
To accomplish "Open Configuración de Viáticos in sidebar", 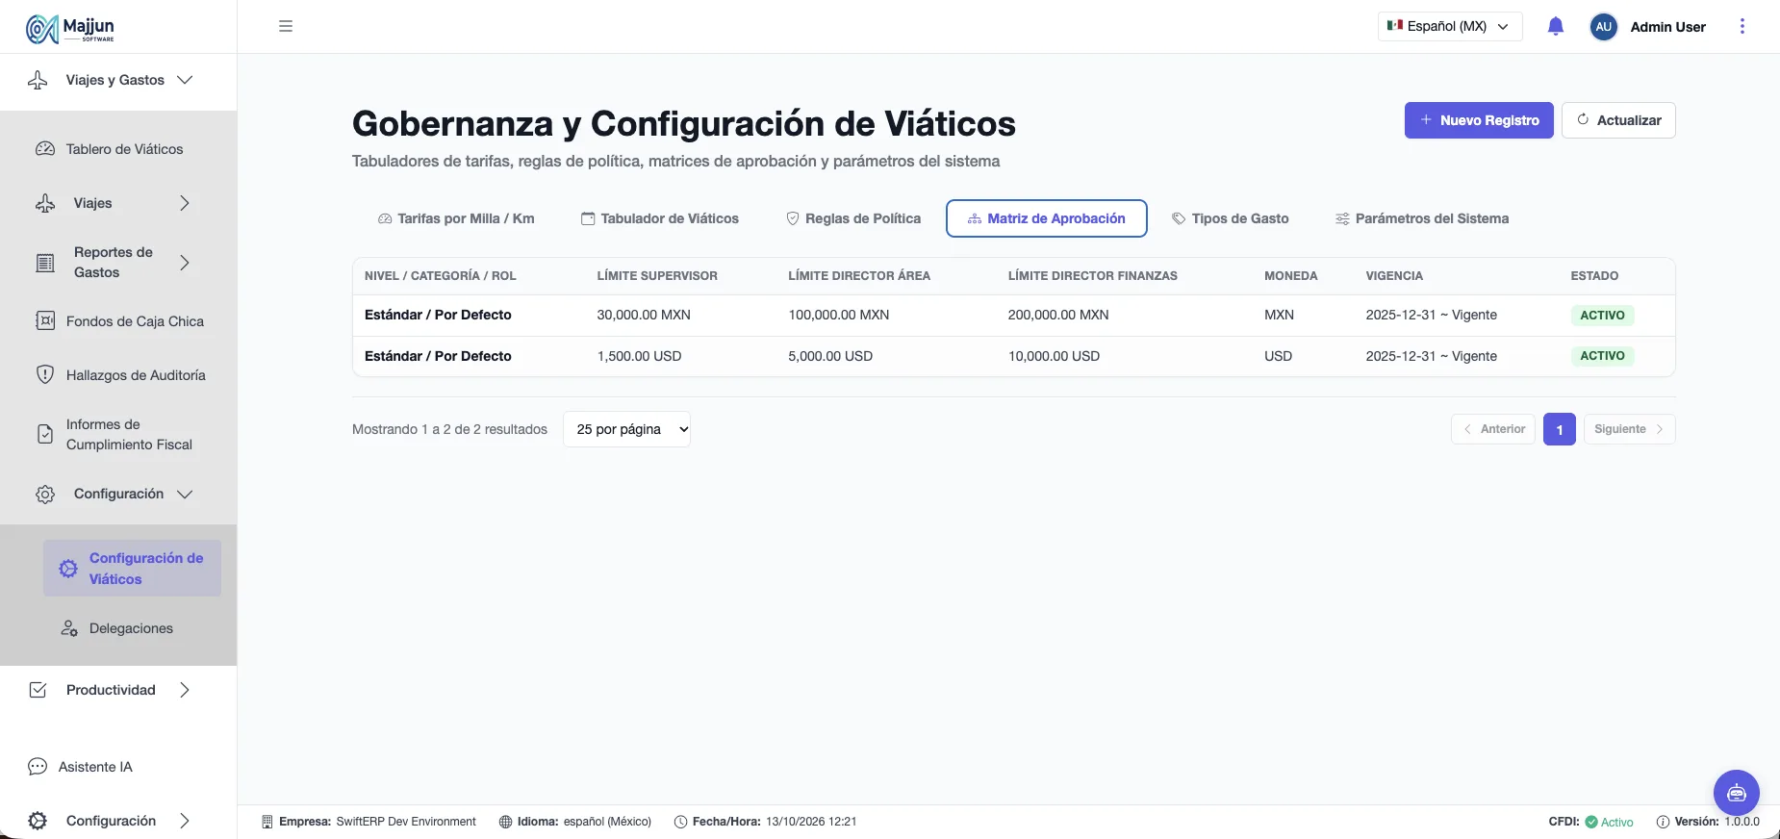I will coord(132,569).
